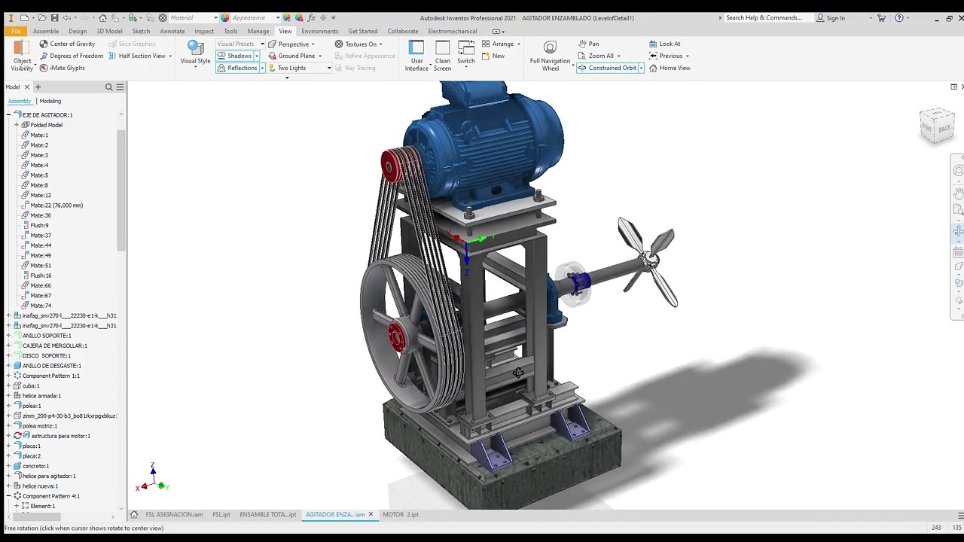Open the File menu
The width and height of the screenshot is (964, 542).
tap(16, 31)
